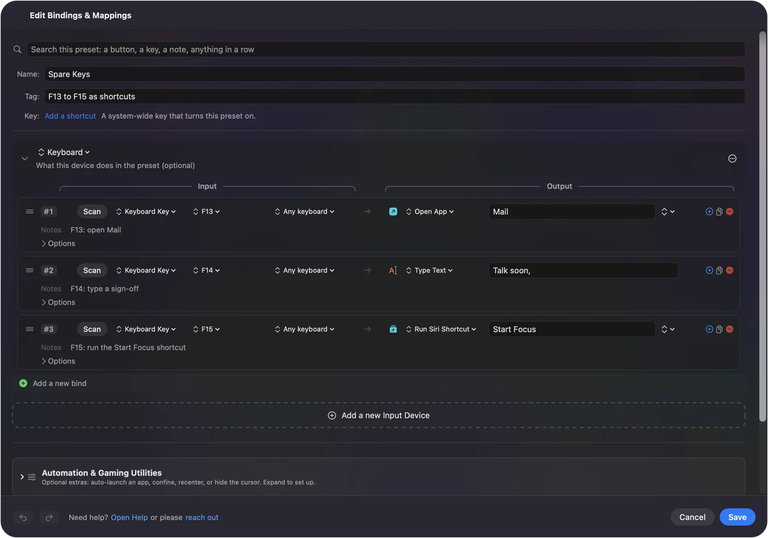Screen dimensions: 768x538
Task: Duplicate the F13 Mail bind
Action: (x=719, y=212)
